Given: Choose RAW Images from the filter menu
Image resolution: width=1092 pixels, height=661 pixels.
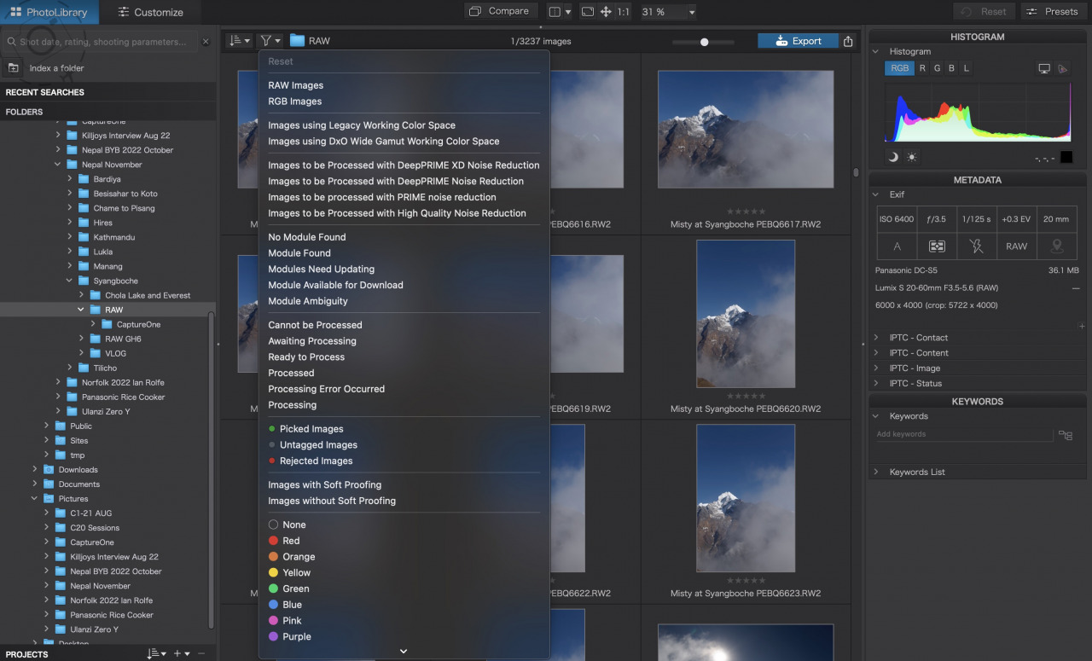Looking at the screenshot, I should click(295, 84).
